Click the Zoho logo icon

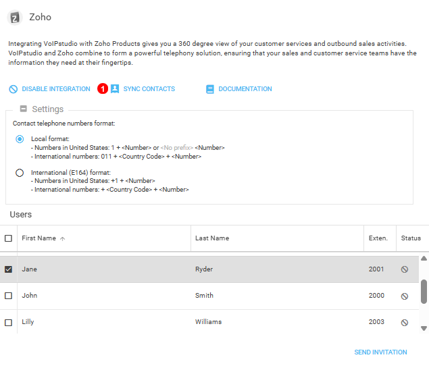click(15, 18)
